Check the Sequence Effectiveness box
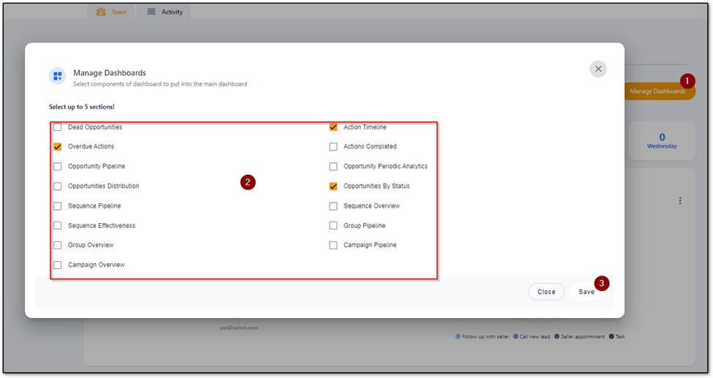Image resolution: width=713 pixels, height=378 pixels. click(57, 226)
